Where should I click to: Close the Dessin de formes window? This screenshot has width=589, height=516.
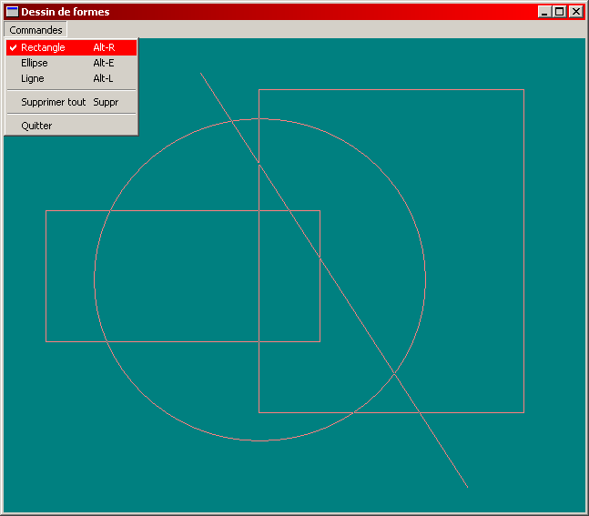575,12
